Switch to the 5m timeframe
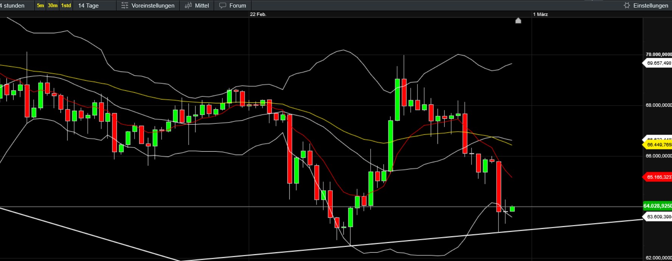The width and height of the screenshot is (672, 261). coord(40,6)
